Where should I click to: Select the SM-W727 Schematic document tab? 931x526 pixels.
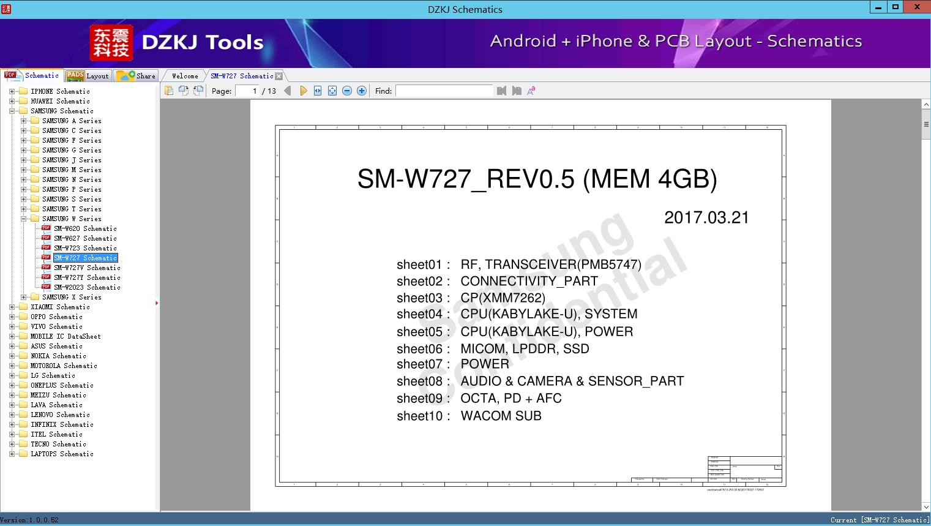tap(242, 76)
